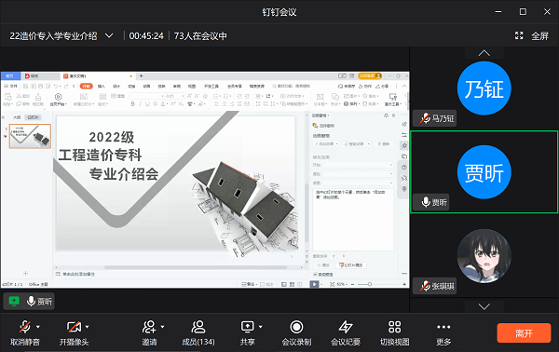Click WPS notes area 单击此处添加备注
The width and height of the screenshot is (559, 352).
coord(79,275)
